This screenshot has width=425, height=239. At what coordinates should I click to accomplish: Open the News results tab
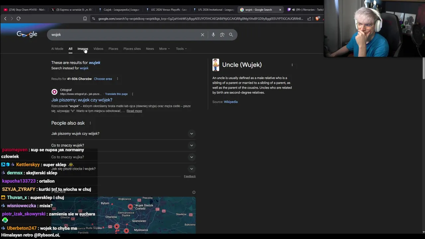click(x=150, y=49)
